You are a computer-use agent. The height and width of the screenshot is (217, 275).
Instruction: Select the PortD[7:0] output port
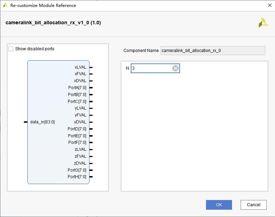coord(77,129)
